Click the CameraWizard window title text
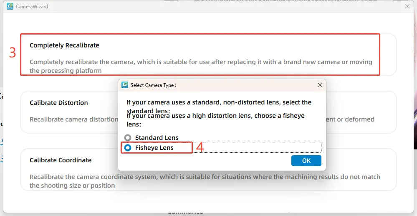Image resolution: width=417 pixels, height=216 pixels. pyautogui.click(x=32, y=7)
